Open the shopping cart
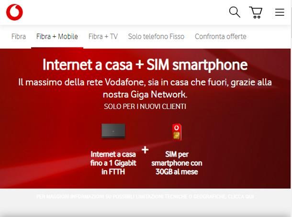This screenshot has height=217, width=292. (x=256, y=12)
